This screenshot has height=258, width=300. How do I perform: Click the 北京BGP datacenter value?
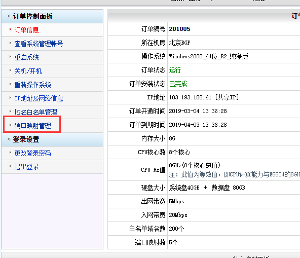(x=179, y=43)
